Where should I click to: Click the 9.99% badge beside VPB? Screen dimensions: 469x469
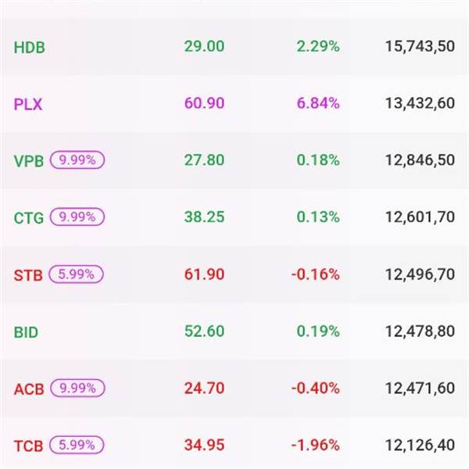point(77,160)
